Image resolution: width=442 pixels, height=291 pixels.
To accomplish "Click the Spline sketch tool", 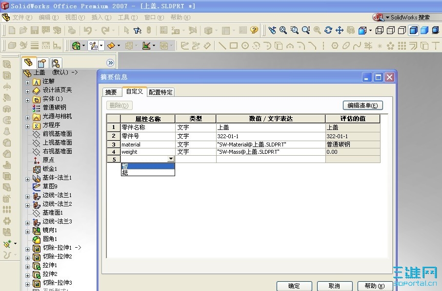I will (357, 45).
